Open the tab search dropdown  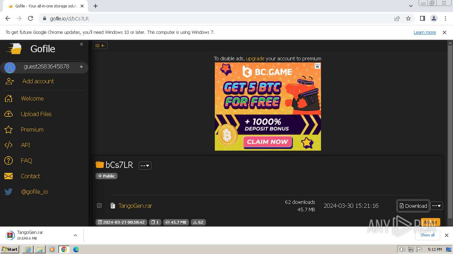[411, 6]
